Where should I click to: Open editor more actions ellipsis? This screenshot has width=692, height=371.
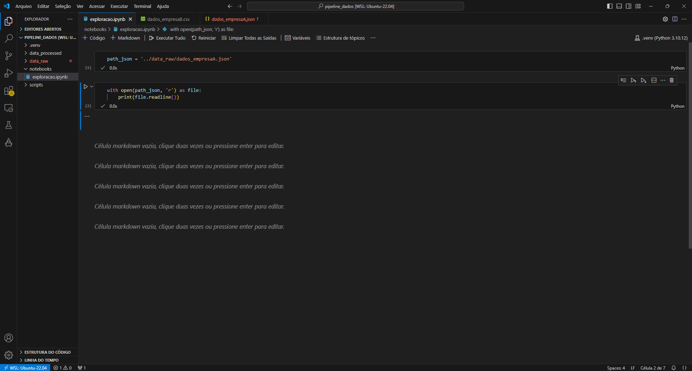click(684, 19)
